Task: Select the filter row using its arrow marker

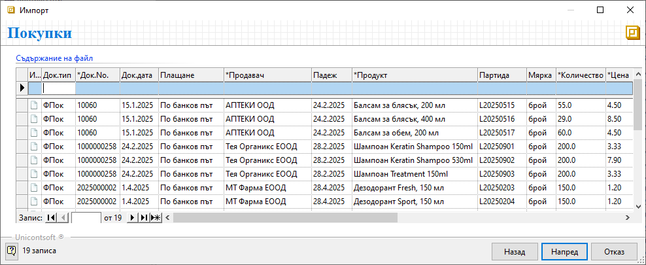Action: [x=22, y=88]
